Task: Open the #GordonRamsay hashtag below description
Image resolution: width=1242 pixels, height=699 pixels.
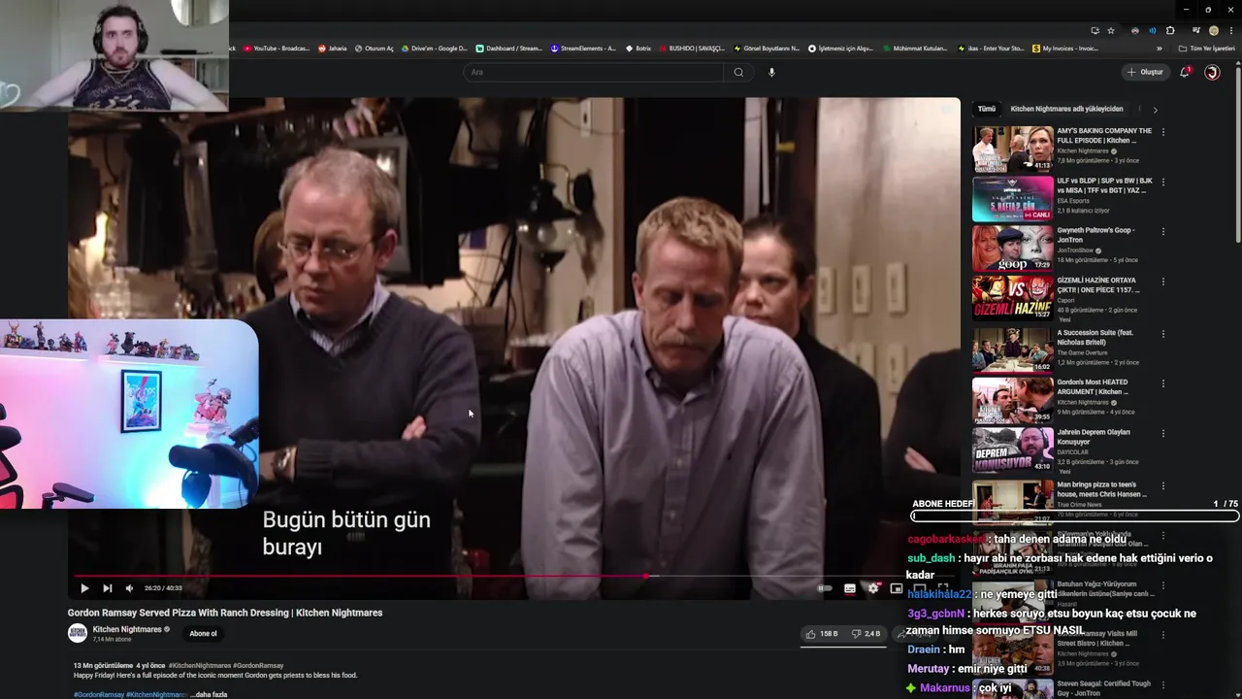Action: 98,695
